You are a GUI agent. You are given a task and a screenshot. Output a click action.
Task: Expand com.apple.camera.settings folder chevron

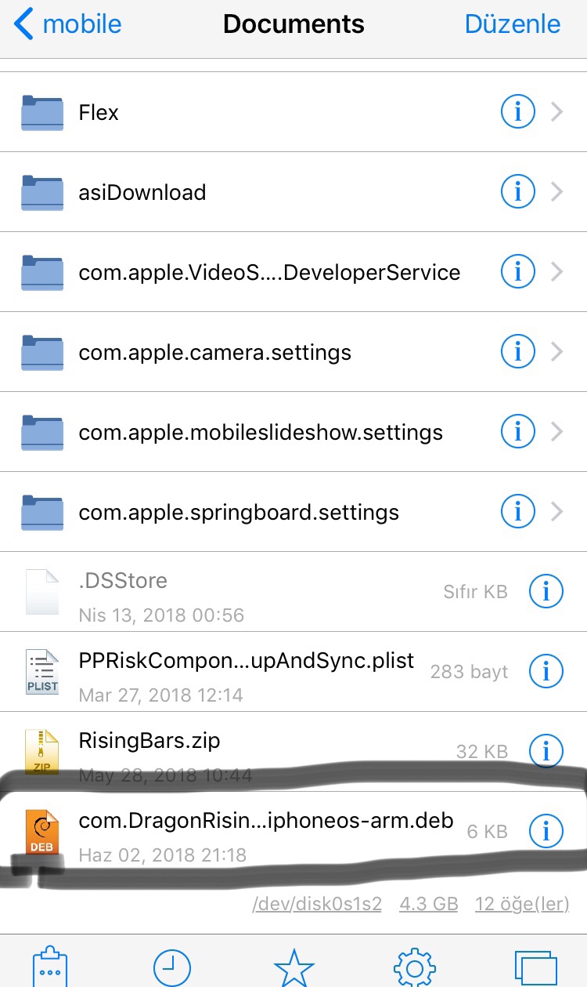pos(557,352)
